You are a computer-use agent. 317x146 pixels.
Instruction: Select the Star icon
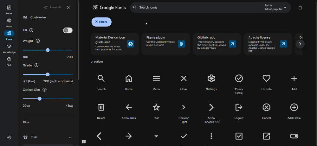(156, 107)
